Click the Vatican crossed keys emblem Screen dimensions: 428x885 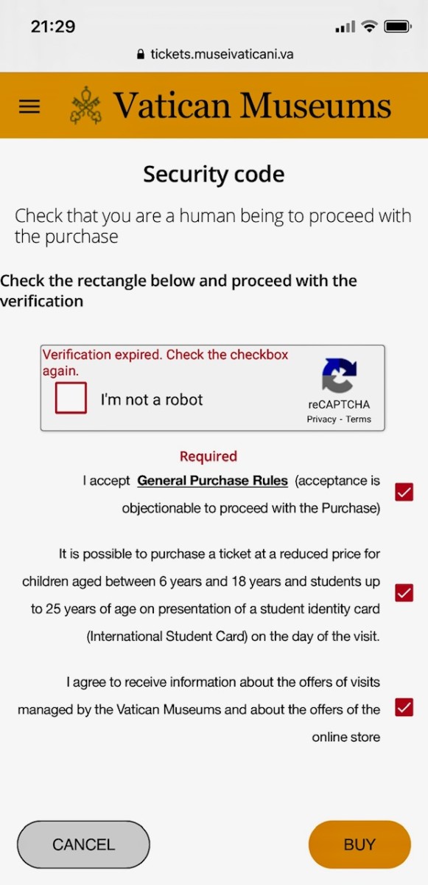click(x=86, y=106)
